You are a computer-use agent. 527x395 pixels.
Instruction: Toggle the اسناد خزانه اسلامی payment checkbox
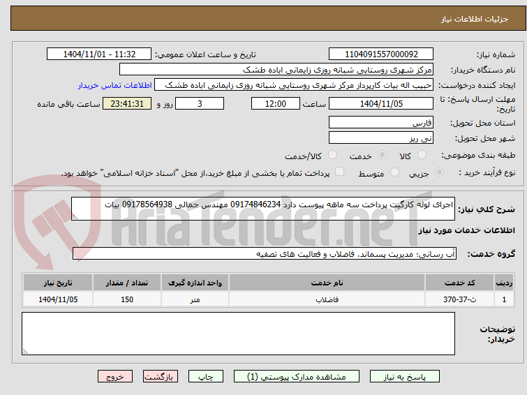pos(339,172)
